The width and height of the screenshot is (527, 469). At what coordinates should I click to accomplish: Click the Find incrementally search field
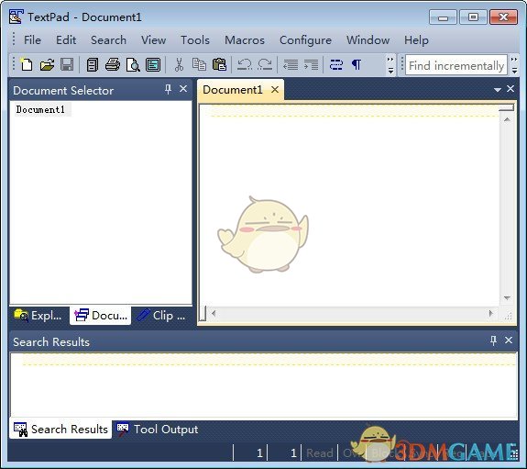click(456, 65)
